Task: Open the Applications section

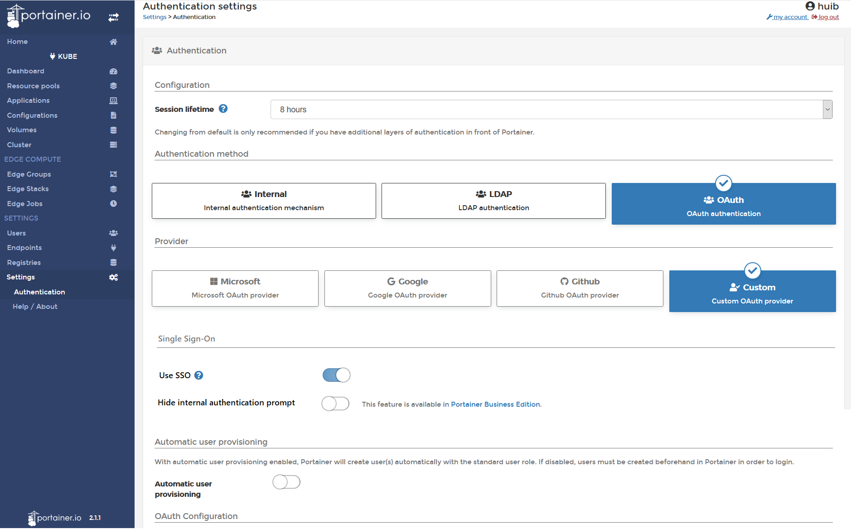Action: (x=28, y=100)
